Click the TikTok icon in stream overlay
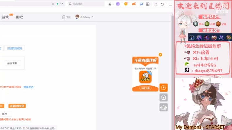 [187, 70]
